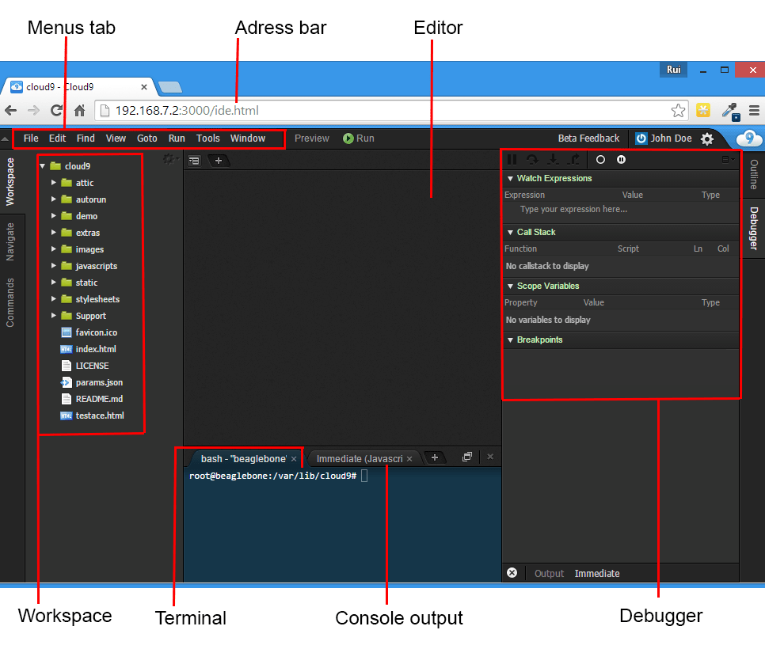Click the debugger step into icon
This screenshot has width=765, height=649.
pyautogui.click(x=553, y=160)
